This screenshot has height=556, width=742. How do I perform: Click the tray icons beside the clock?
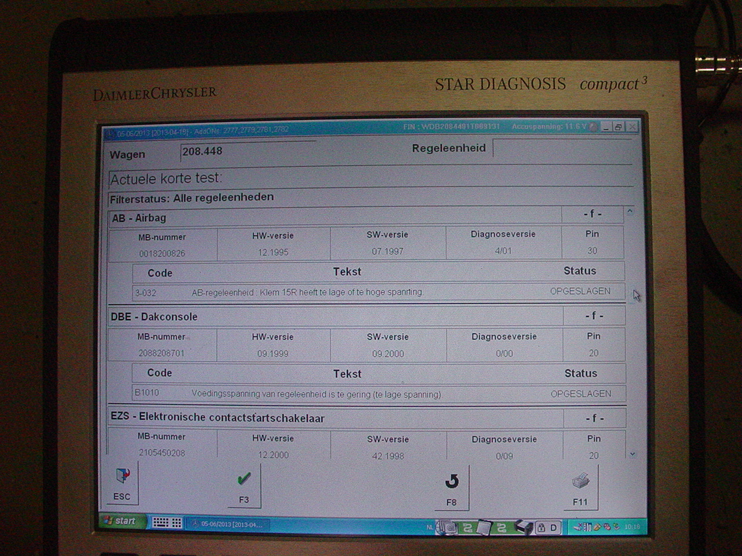[x=596, y=527]
